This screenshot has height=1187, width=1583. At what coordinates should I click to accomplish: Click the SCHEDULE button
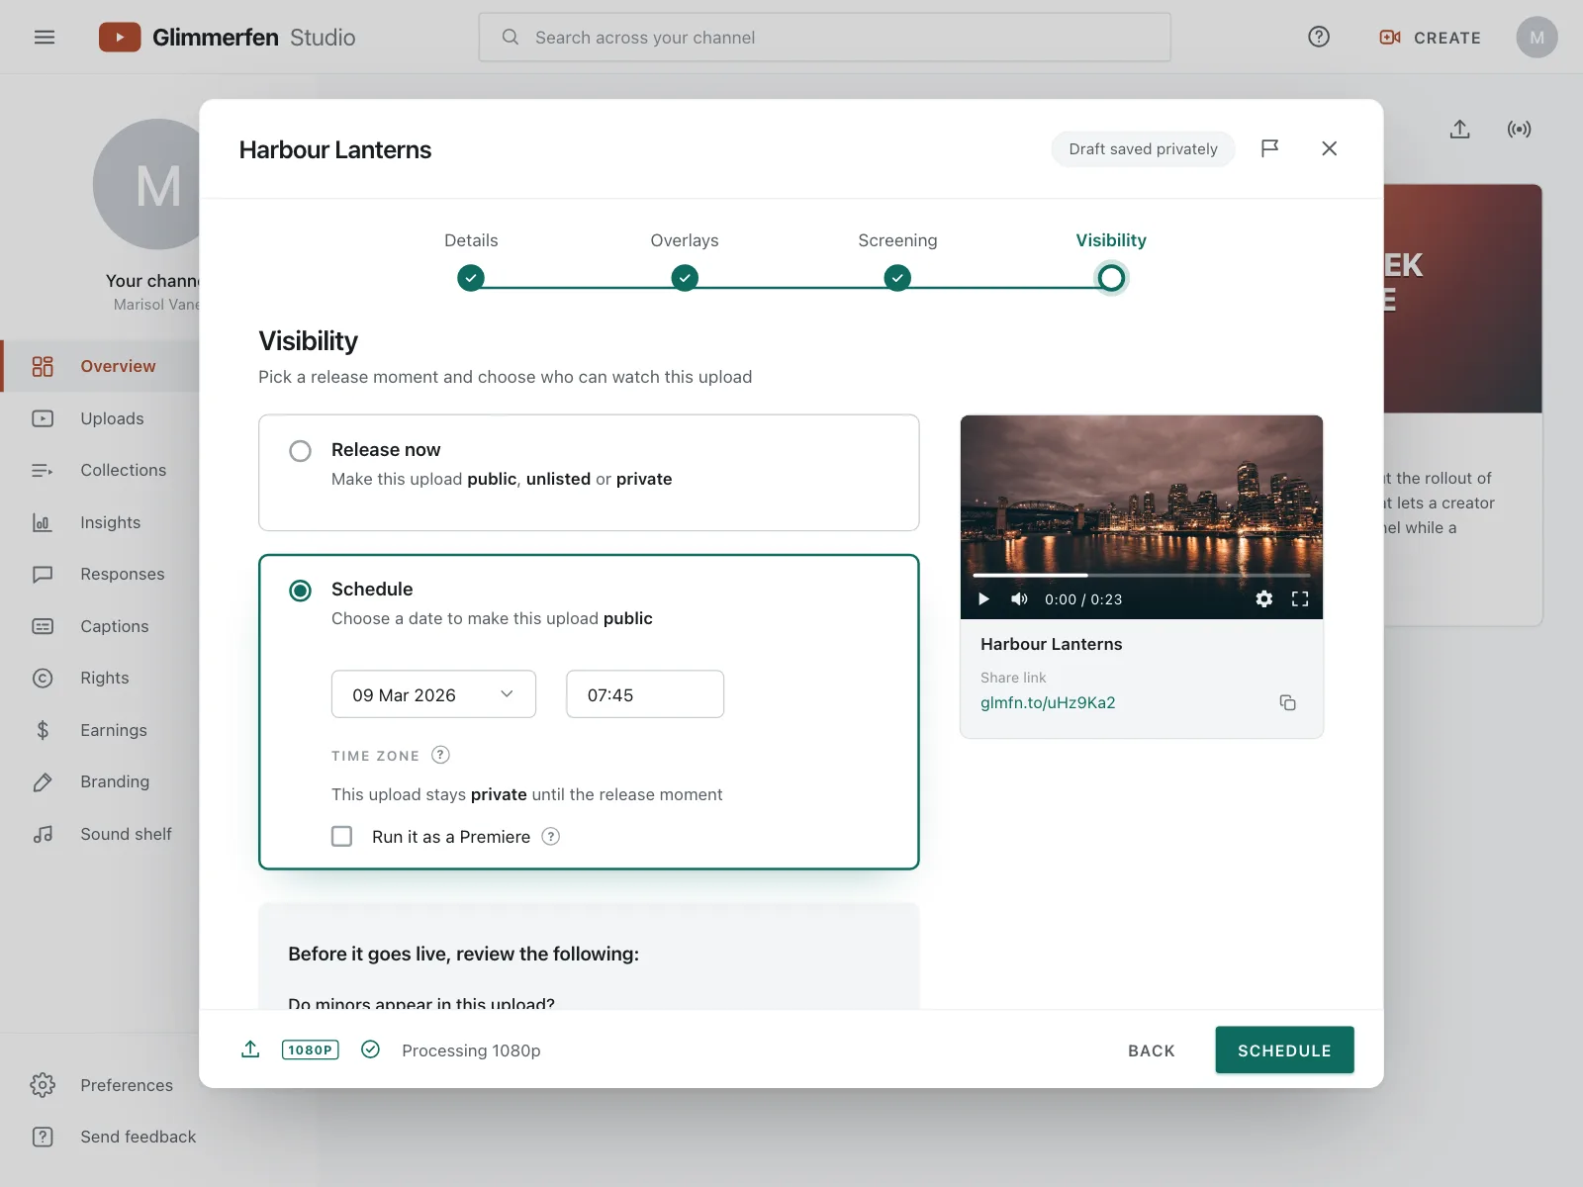click(1284, 1050)
